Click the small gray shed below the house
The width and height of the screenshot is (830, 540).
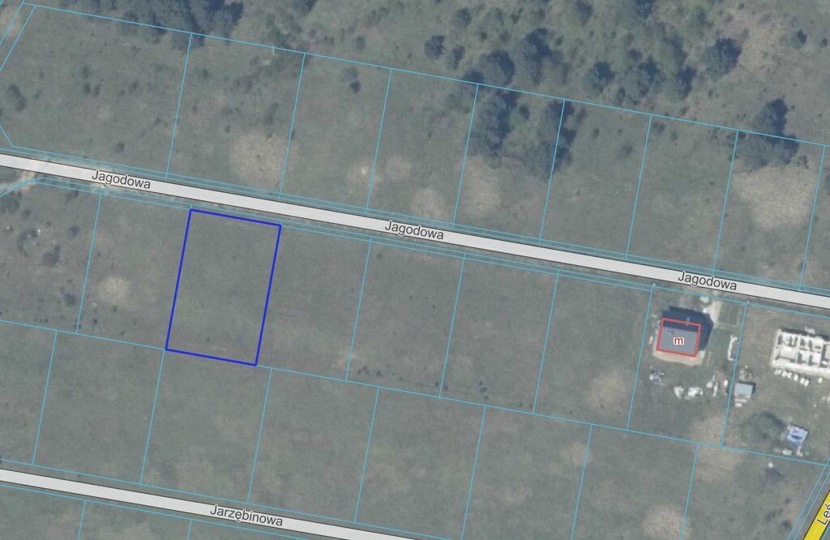pos(743,391)
